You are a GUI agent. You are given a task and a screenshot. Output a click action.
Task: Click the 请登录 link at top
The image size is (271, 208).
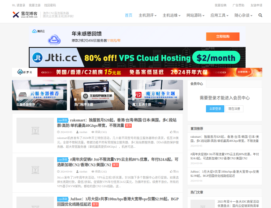point(21,5)
